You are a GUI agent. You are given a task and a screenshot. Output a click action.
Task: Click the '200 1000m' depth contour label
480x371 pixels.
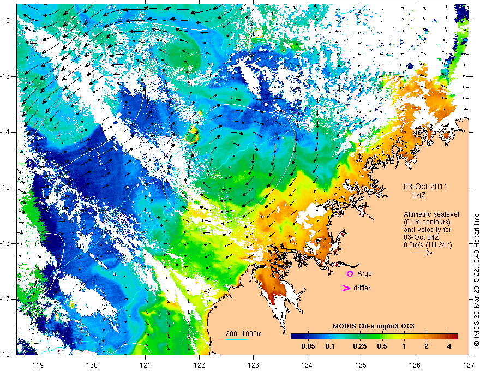[244, 334]
